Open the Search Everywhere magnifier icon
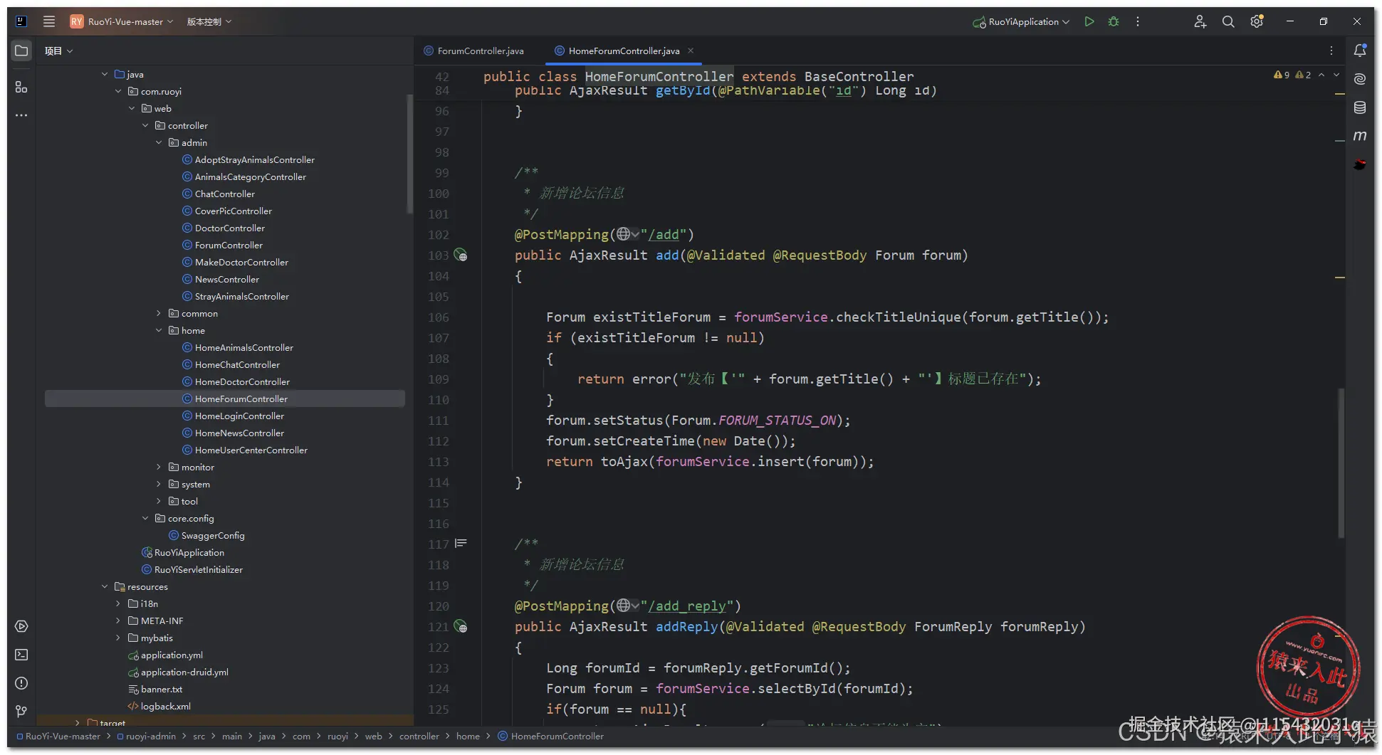The height and width of the screenshot is (755, 1382). point(1228,21)
